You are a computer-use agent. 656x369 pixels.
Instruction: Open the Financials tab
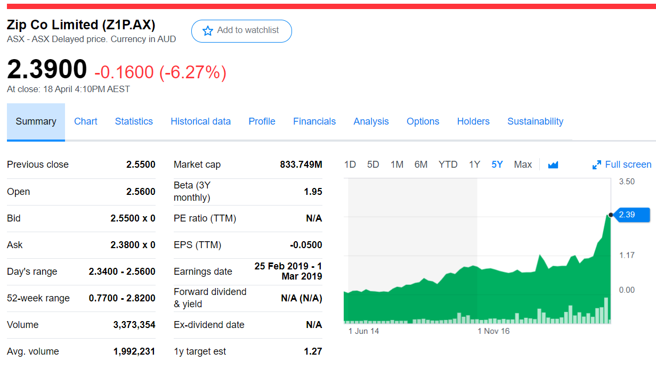coord(314,121)
